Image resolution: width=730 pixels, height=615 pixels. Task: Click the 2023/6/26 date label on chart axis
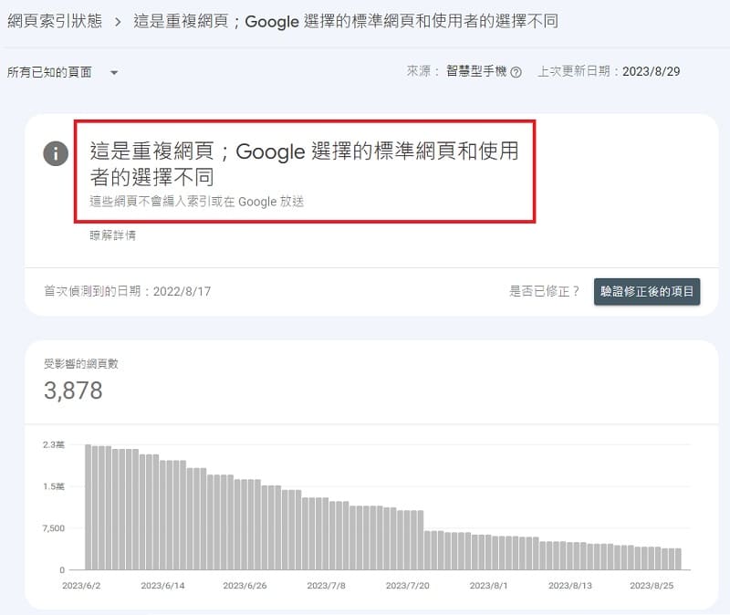[x=245, y=585]
